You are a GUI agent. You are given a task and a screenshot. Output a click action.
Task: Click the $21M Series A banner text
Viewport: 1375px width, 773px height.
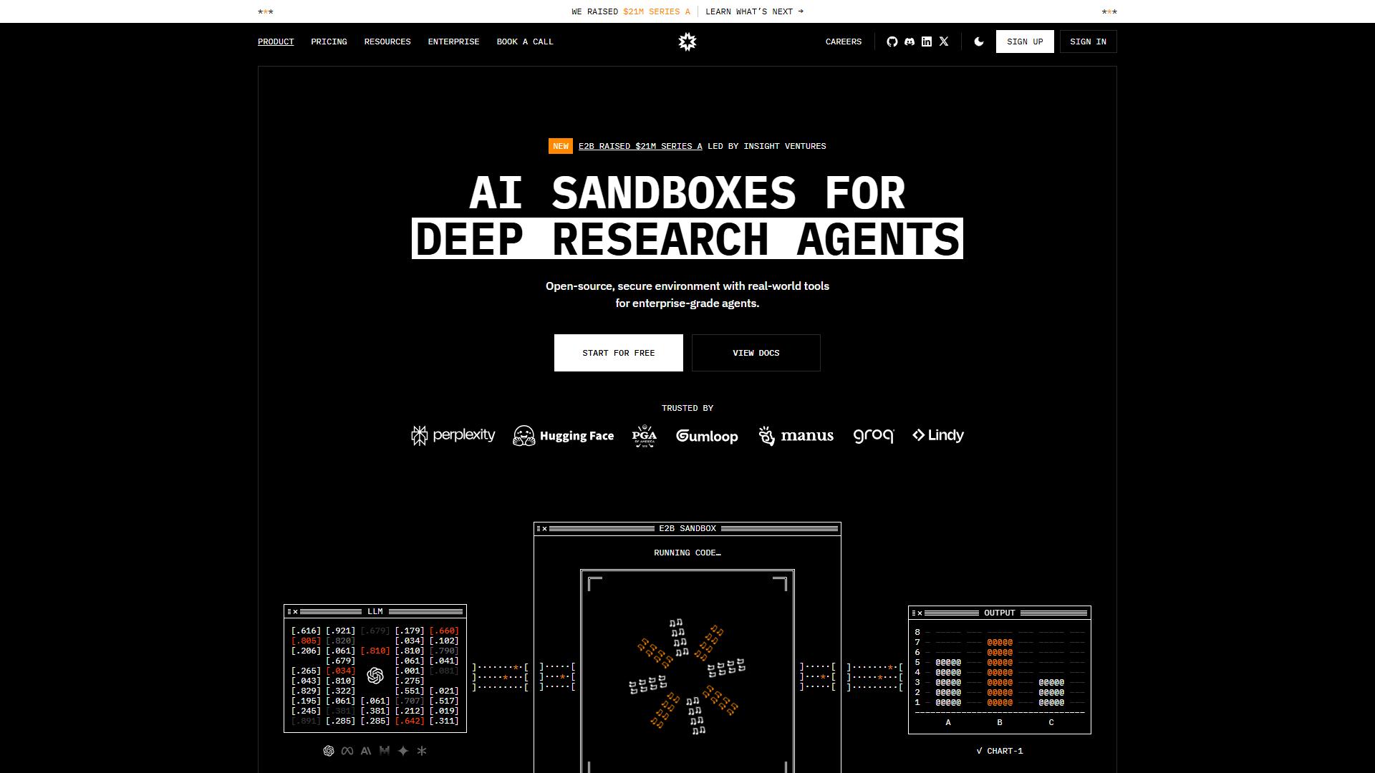pos(657,11)
